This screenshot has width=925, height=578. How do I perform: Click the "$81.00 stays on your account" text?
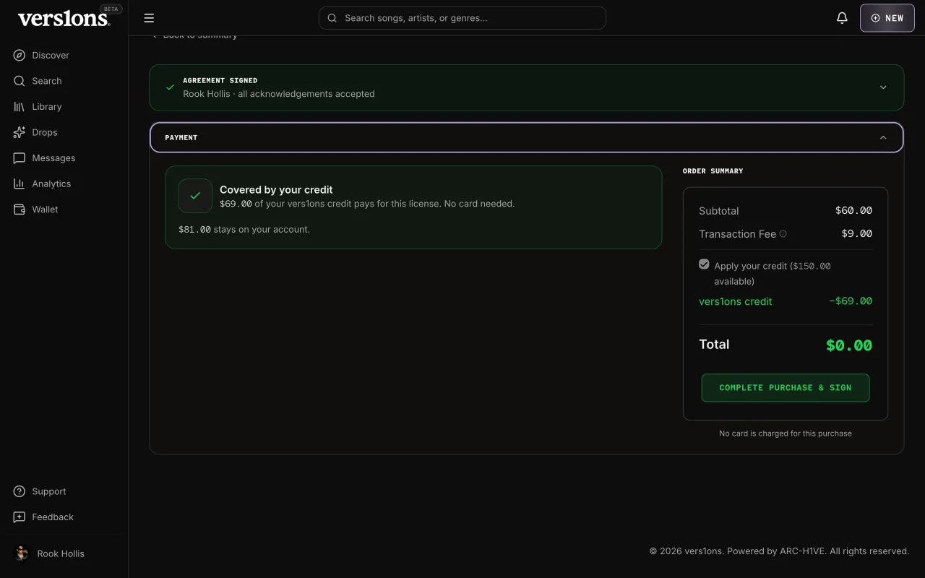click(244, 229)
